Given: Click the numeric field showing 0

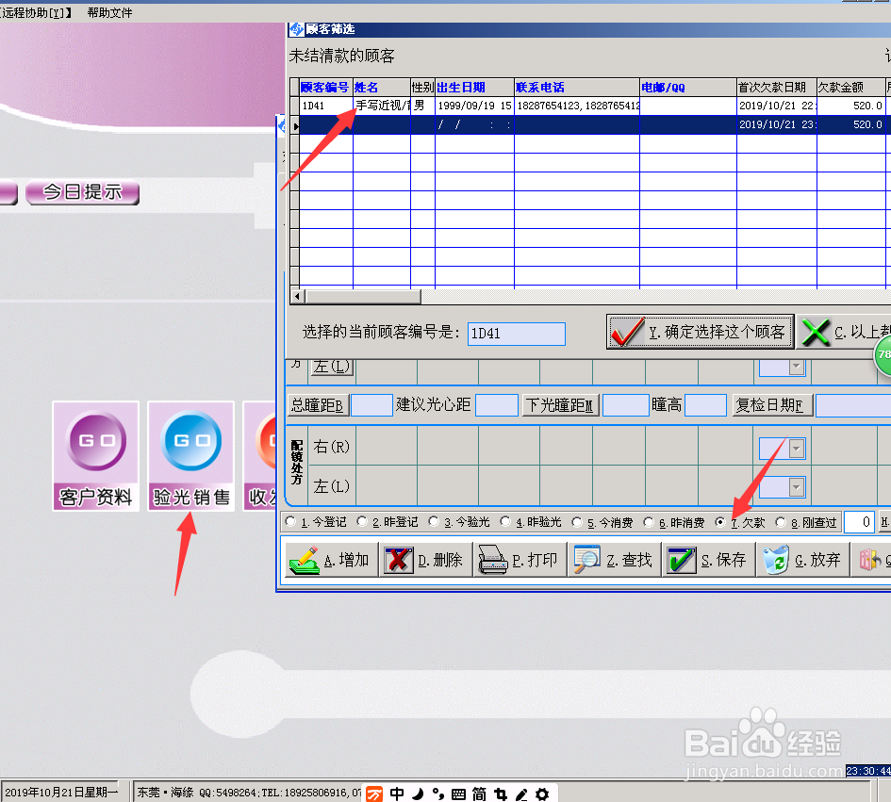Looking at the screenshot, I should click(x=859, y=522).
